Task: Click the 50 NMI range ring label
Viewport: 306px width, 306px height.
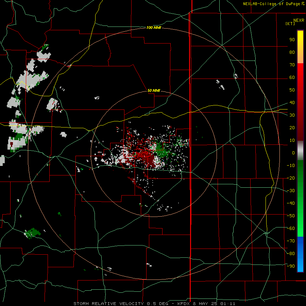Action: (154, 90)
